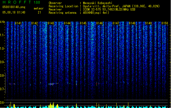Click the meteor count value 21
The image size is (171, 108).
click(x=39, y=12)
